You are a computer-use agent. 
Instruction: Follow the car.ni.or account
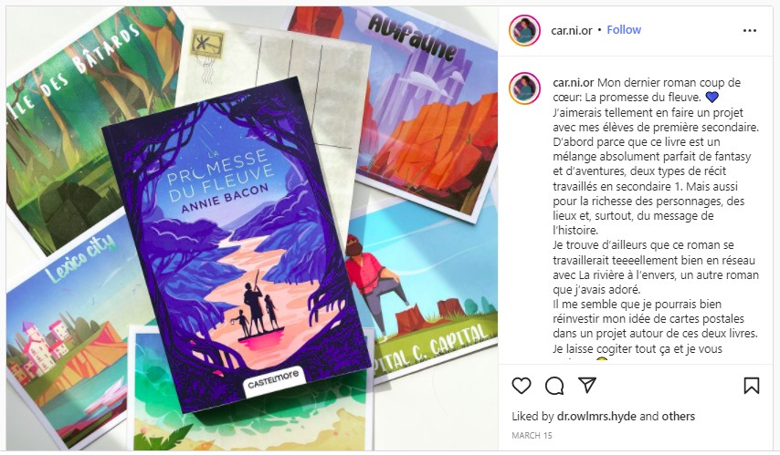[x=624, y=30]
